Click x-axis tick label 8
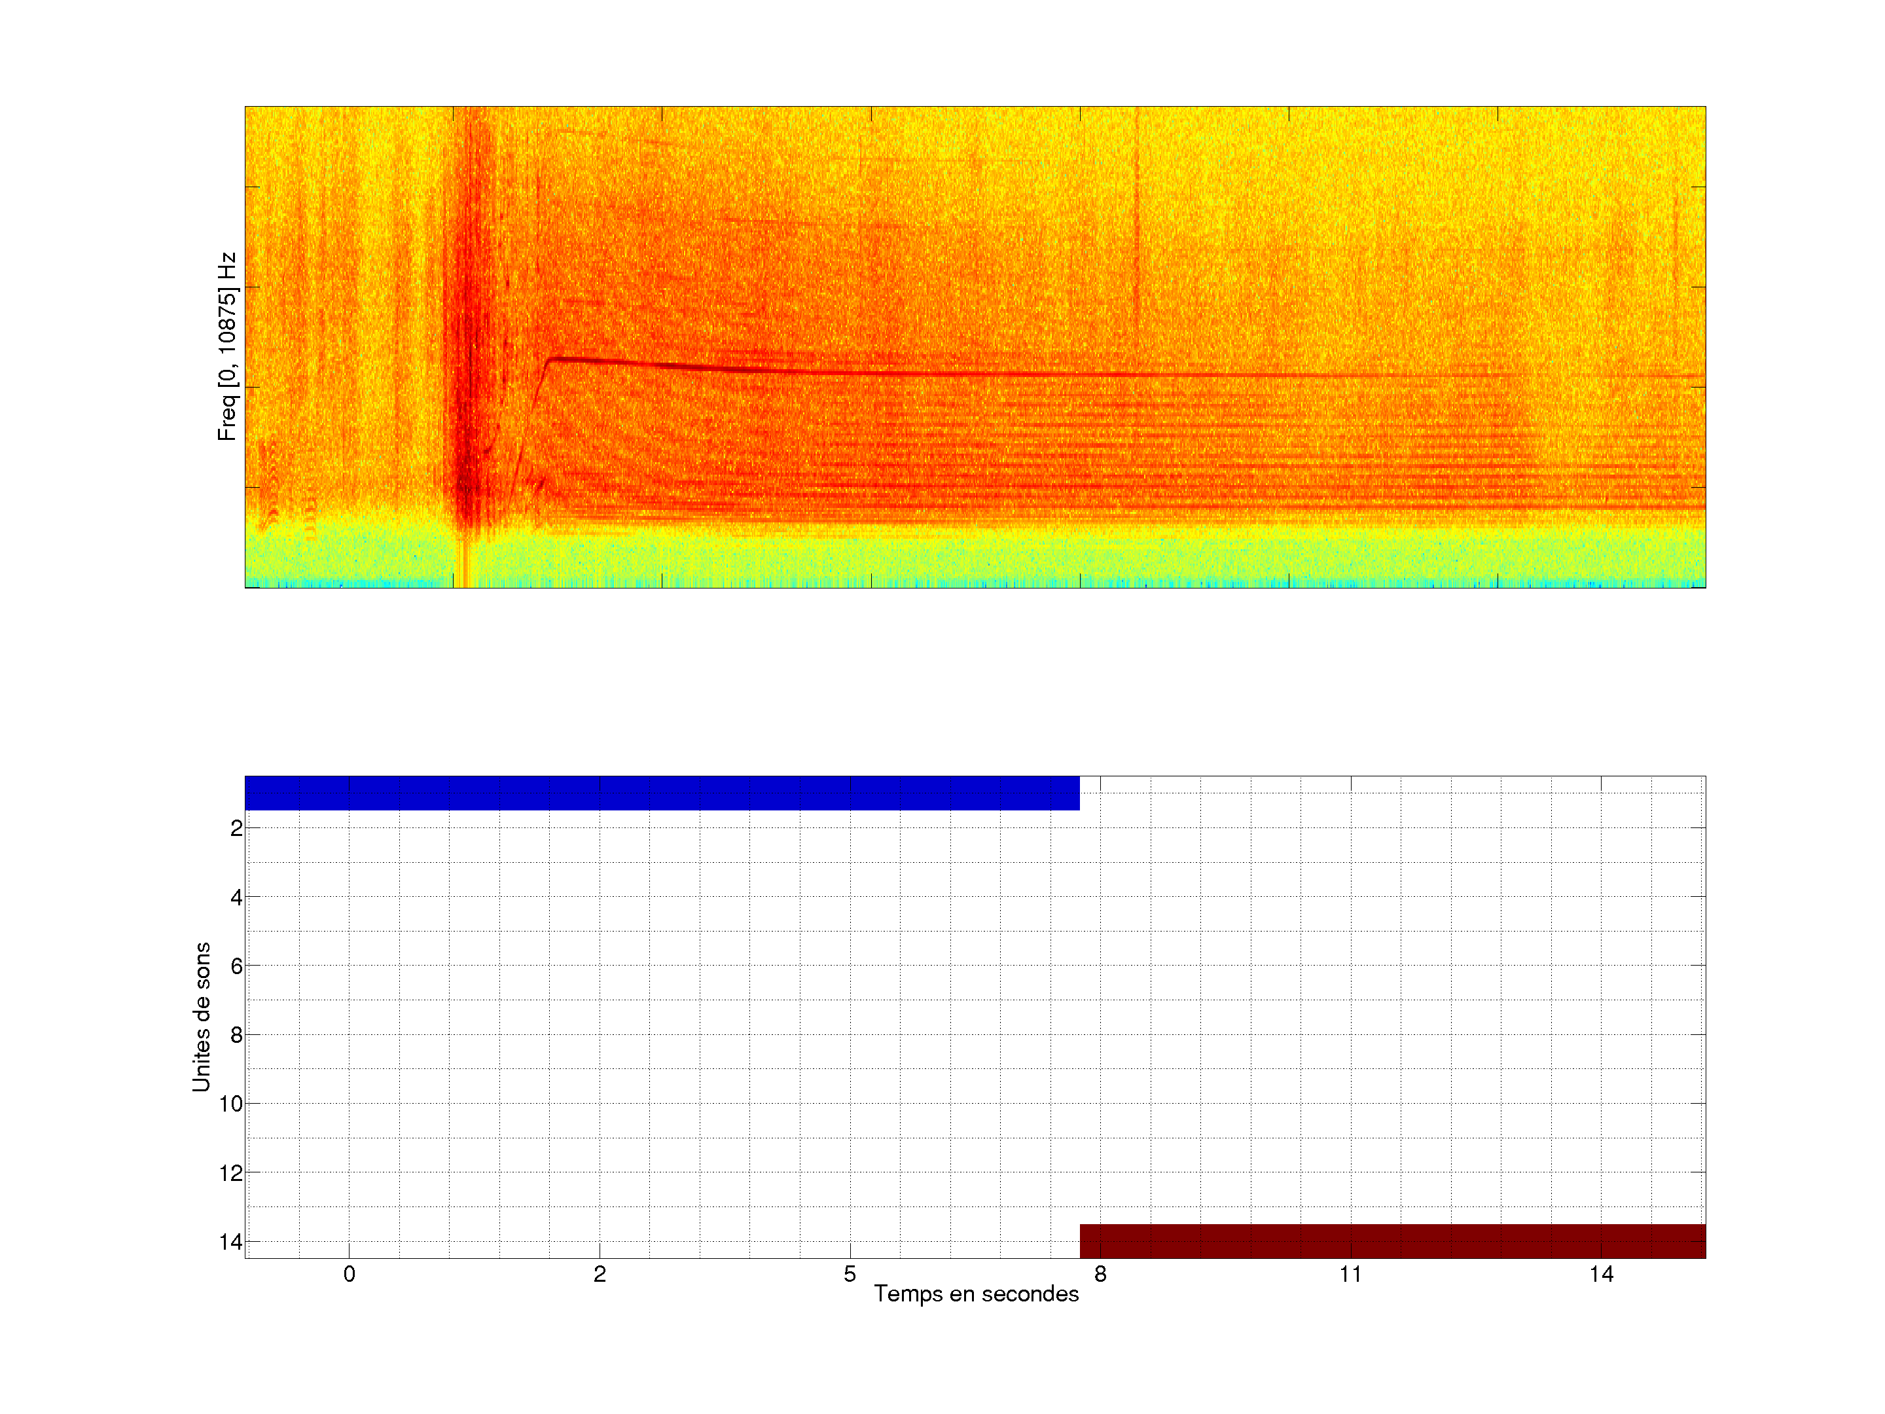 1100,1274
